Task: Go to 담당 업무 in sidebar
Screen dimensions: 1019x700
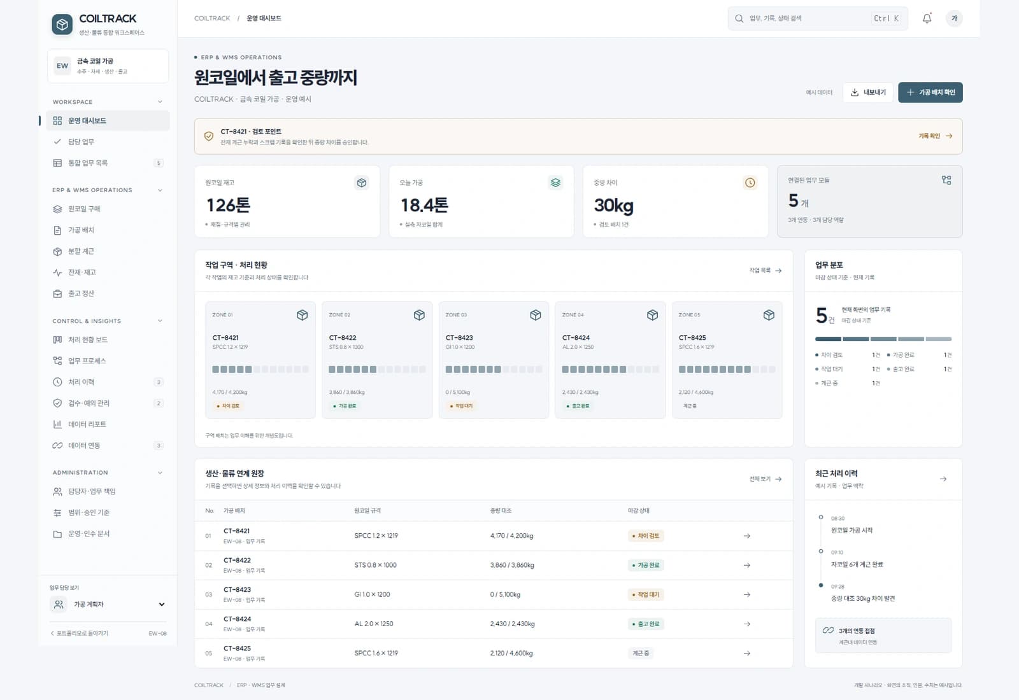Action: [x=108, y=142]
